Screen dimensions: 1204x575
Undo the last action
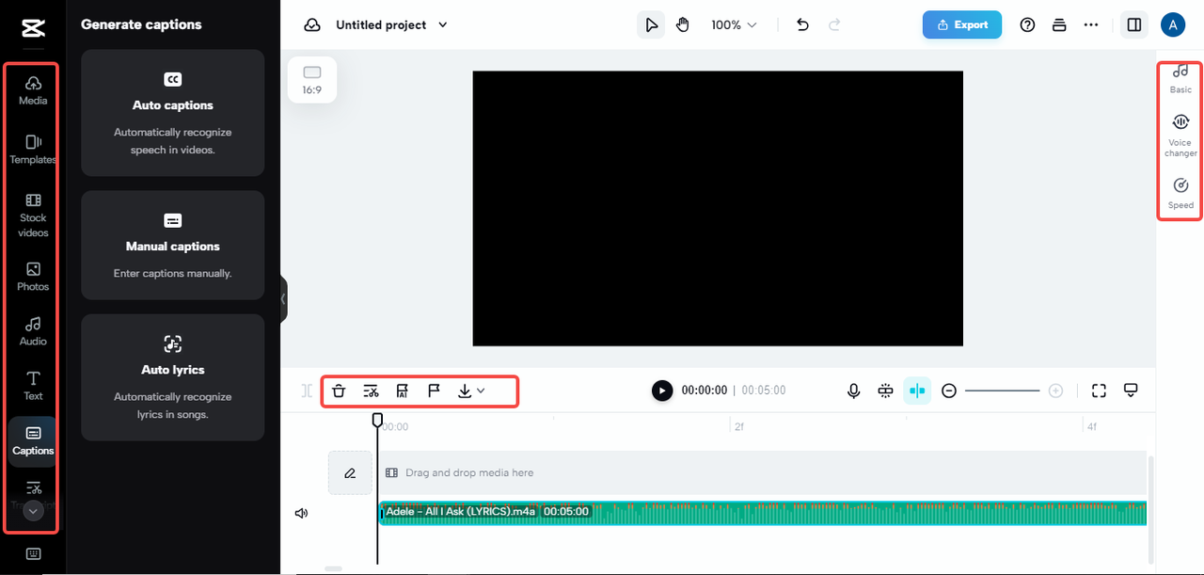[802, 25]
